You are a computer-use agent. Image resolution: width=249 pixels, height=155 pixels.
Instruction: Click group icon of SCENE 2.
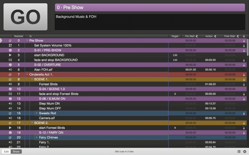coord(10,123)
